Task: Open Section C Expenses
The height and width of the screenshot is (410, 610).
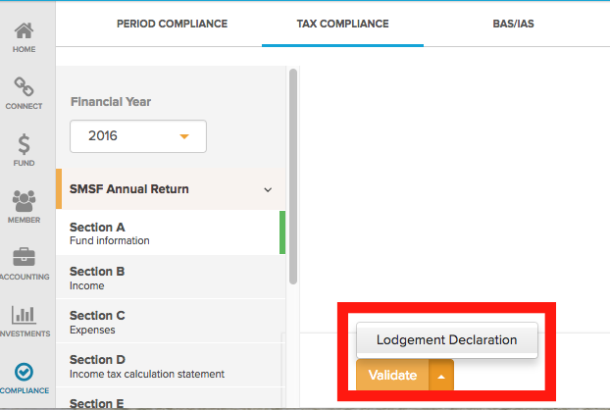Action: point(171,322)
